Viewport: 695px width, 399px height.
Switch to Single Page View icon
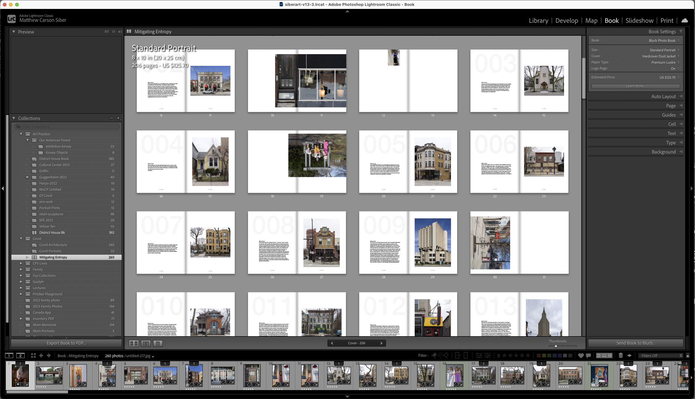[x=158, y=343]
